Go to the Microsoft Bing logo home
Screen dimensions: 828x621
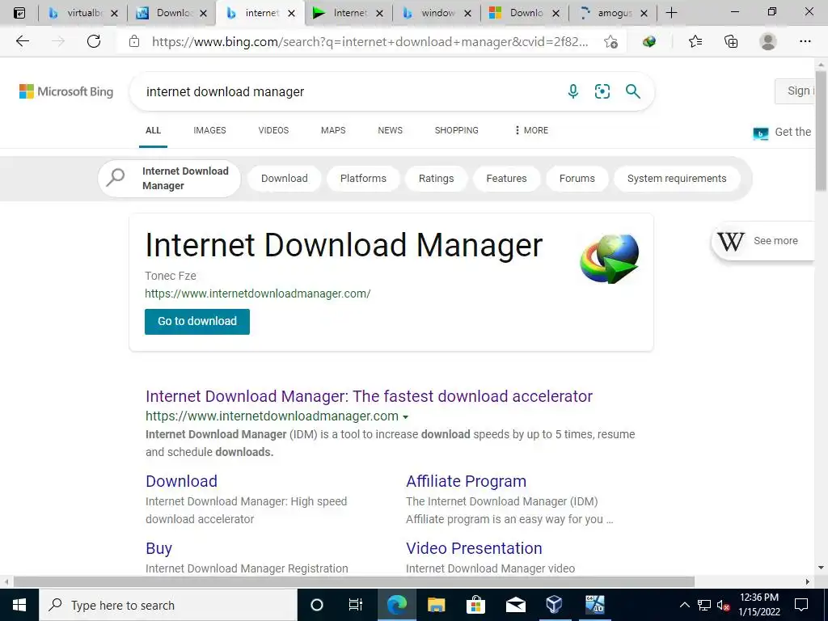click(x=66, y=91)
